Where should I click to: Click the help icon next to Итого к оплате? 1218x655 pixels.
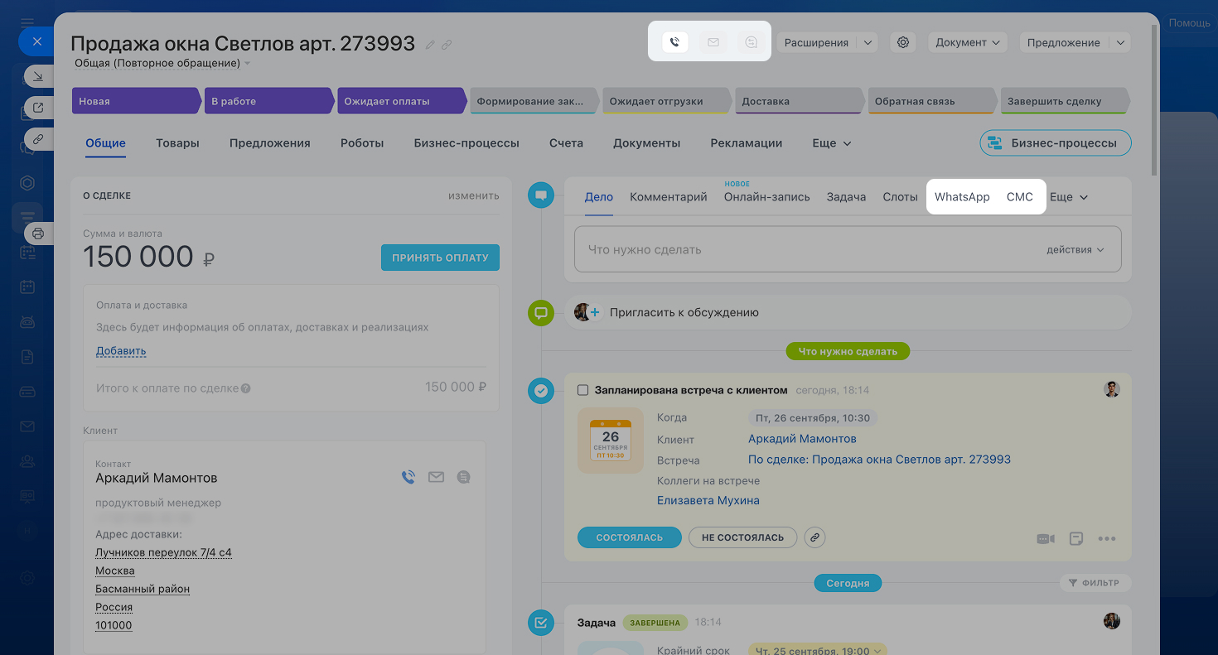click(x=246, y=388)
